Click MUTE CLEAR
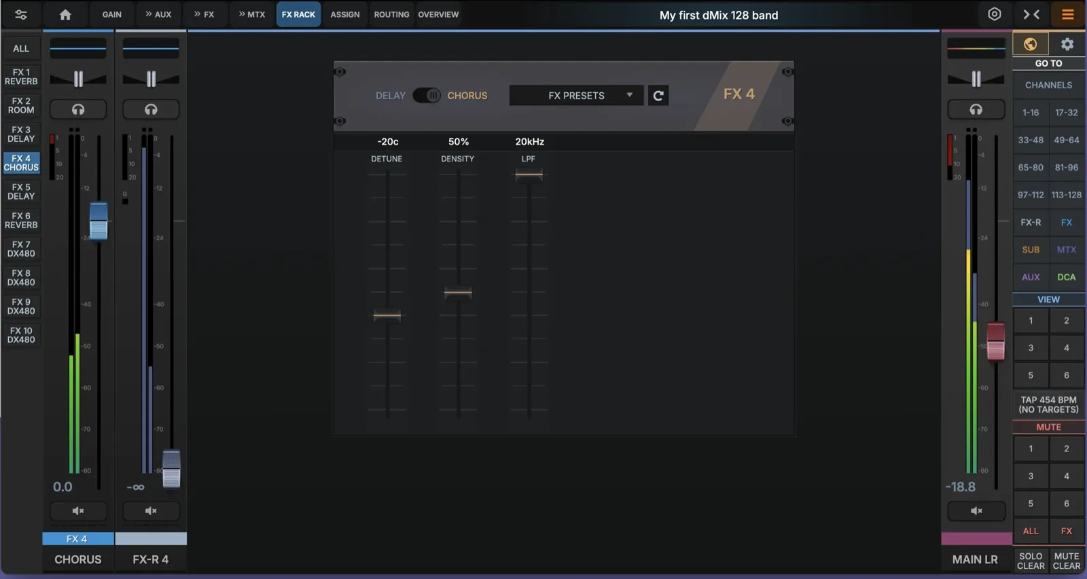This screenshot has height=579, width=1087. tap(1067, 561)
